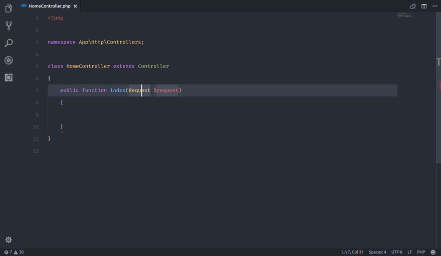Click the 'extends' keyword
This screenshot has width=441, height=256.
(x=124, y=66)
